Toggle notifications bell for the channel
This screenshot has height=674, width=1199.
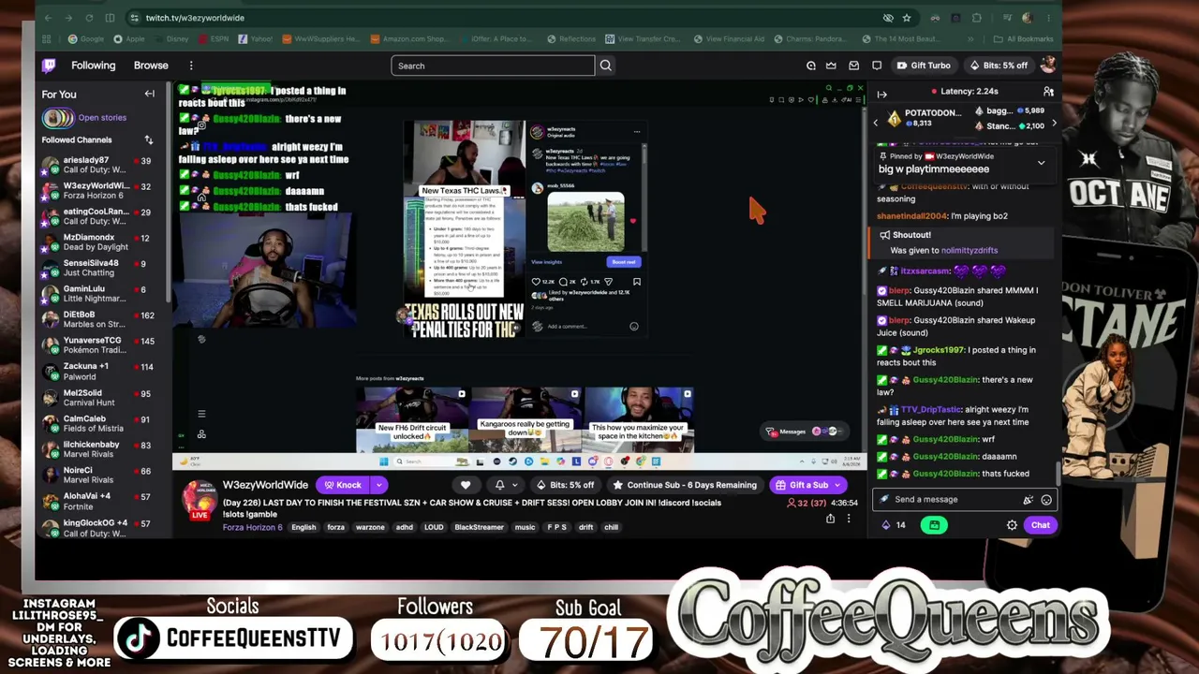coord(499,485)
